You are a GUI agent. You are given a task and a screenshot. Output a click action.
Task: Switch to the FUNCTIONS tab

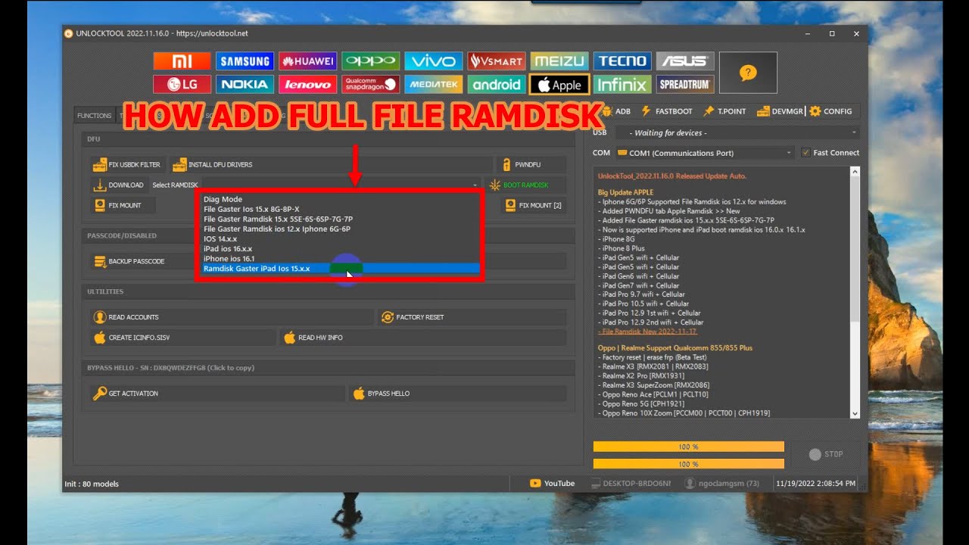pyautogui.click(x=95, y=116)
